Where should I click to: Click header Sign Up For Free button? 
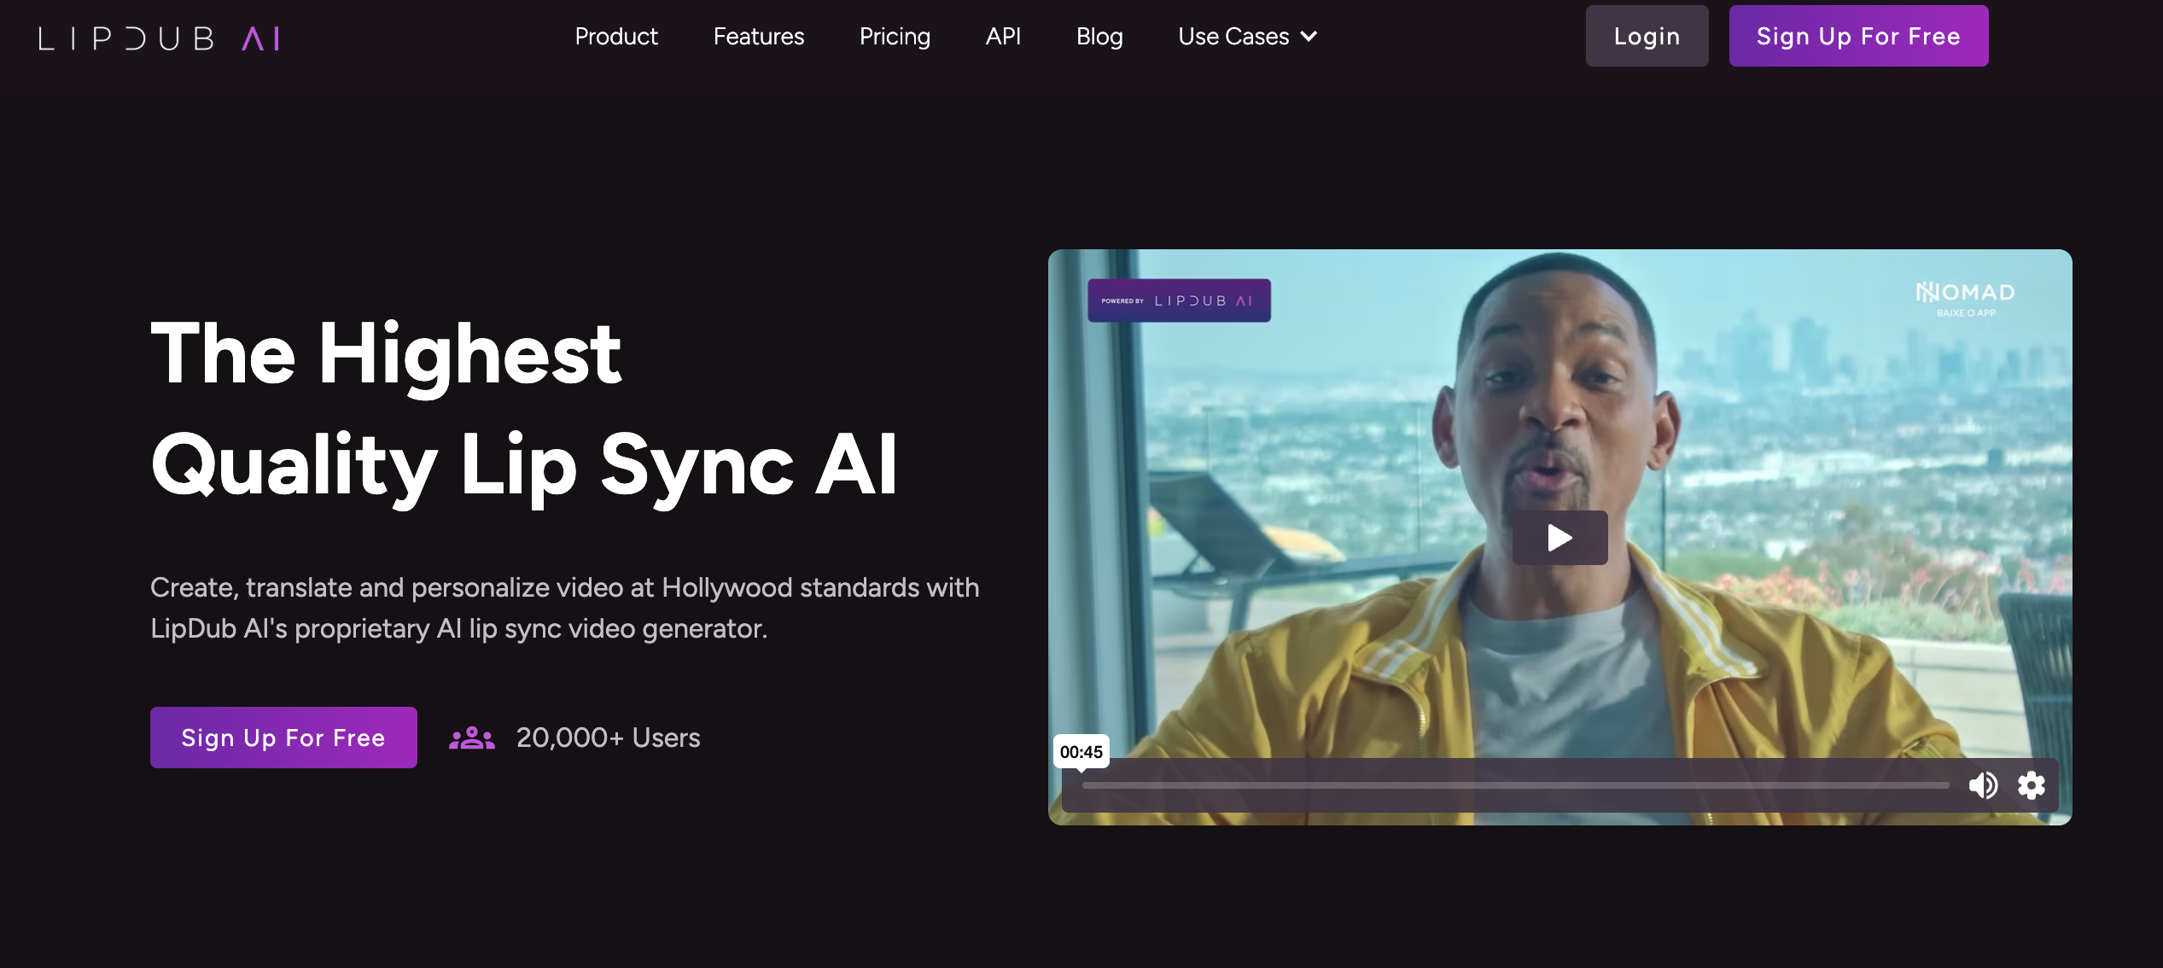(1858, 37)
